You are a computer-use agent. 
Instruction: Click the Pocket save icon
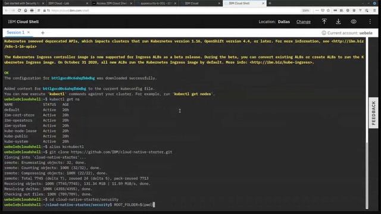[x=323, y=11]
